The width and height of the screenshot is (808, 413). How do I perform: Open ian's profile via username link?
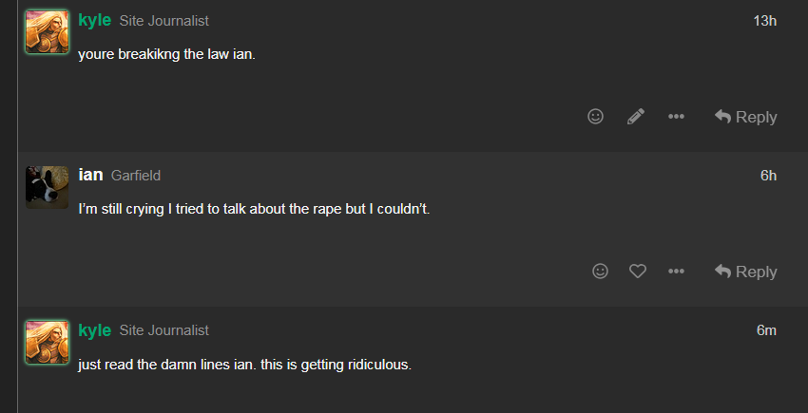90,175
